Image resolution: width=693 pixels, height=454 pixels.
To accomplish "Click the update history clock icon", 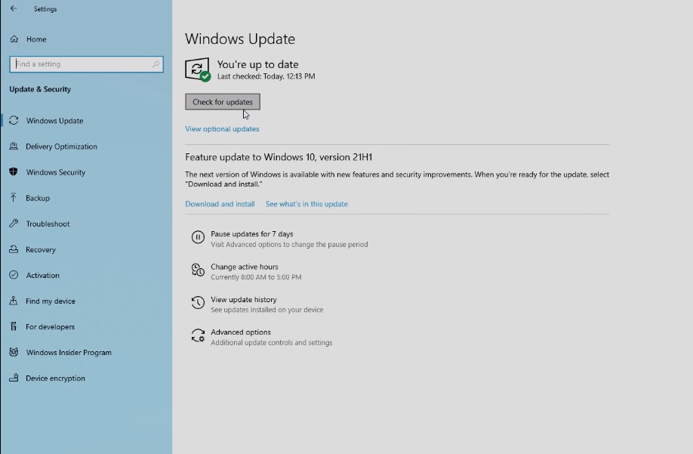I will click(x=198, y=303).
